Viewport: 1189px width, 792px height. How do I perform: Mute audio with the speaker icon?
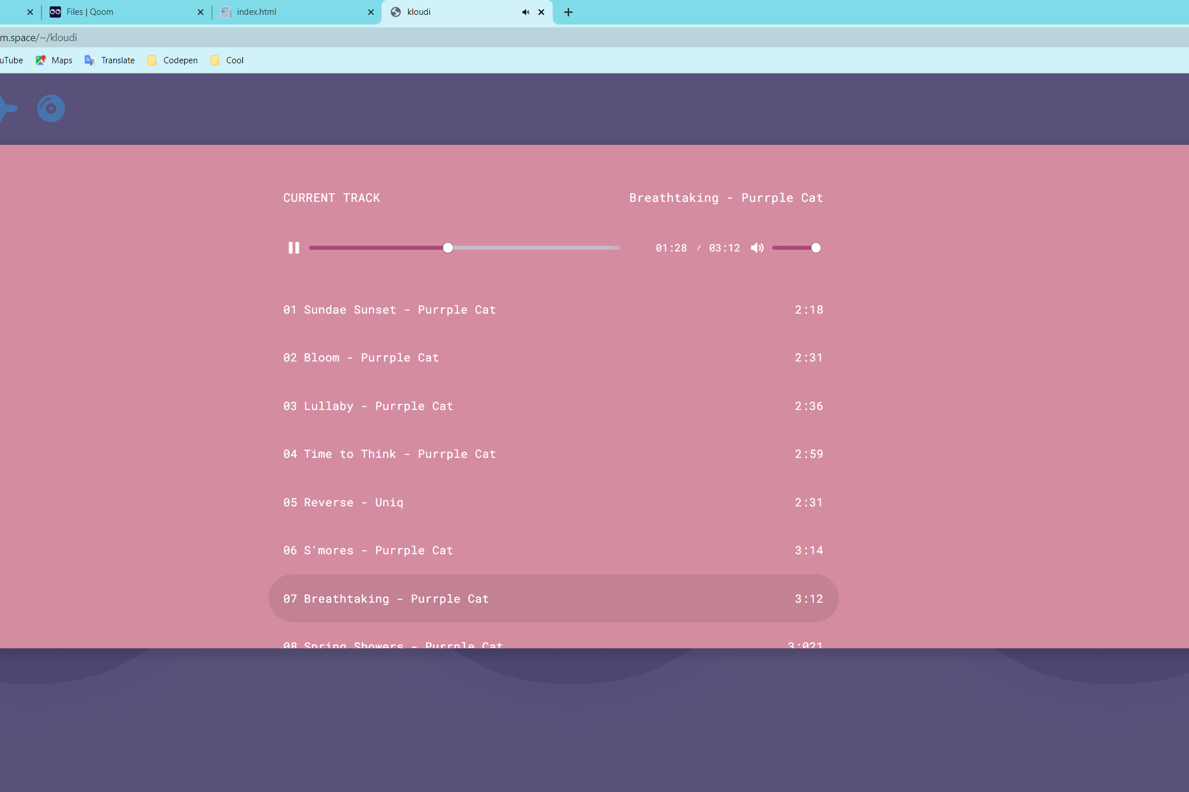point(757,248)
